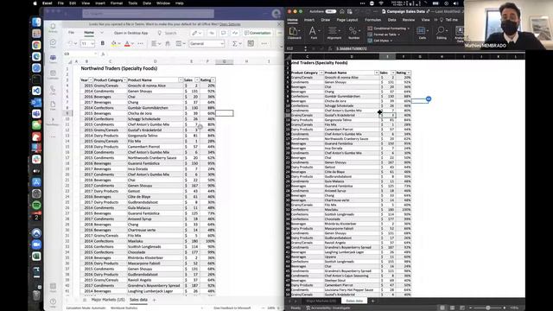Click Open Settings link in Teams banner
553x311 pixels.
(x=230, y=24)
